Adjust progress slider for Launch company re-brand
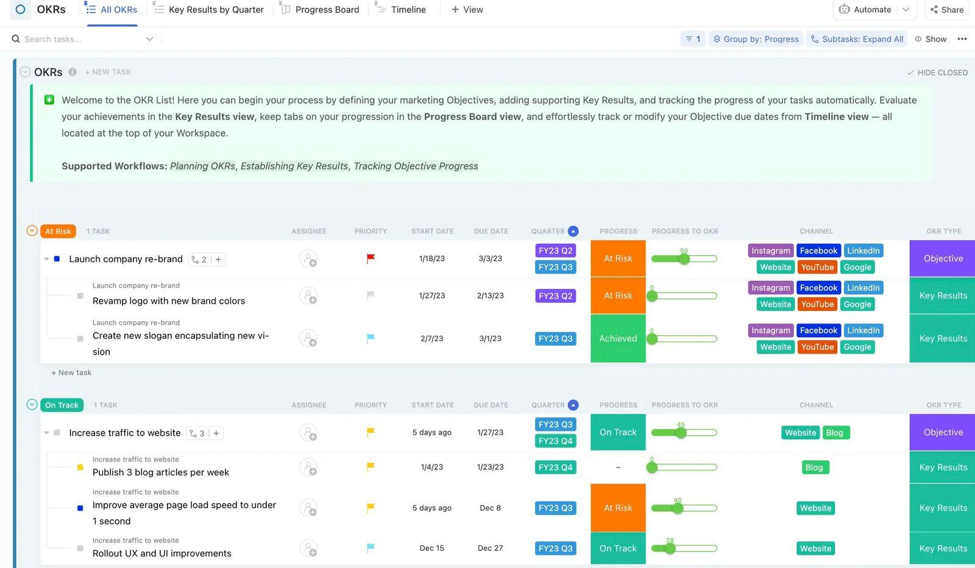 (x=684, y=258)
